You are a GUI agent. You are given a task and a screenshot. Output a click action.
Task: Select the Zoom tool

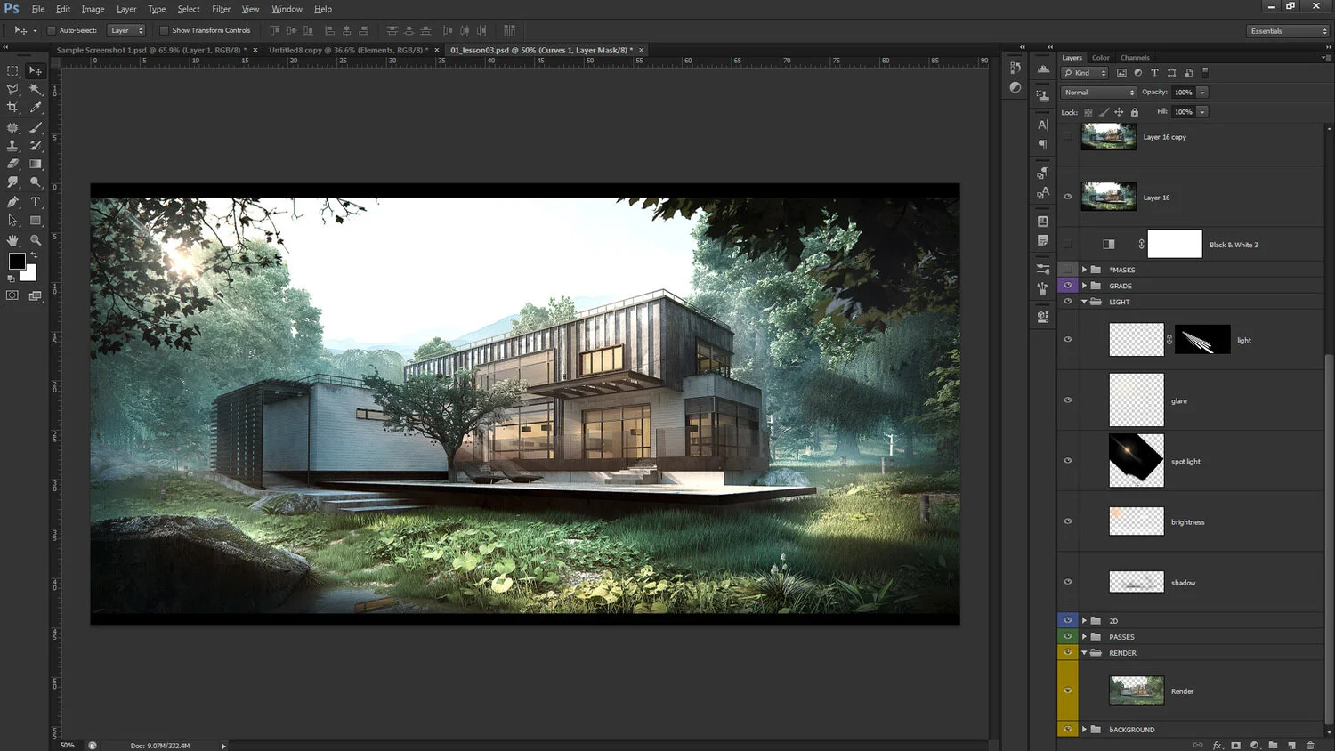point(36,240)
